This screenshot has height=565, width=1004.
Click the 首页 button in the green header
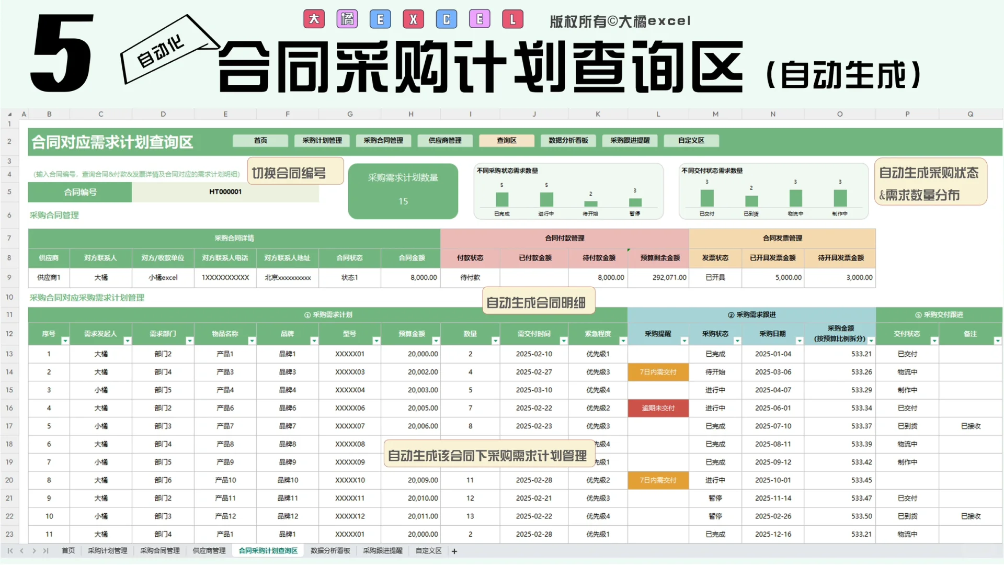pyautogui.click(x=260, y=141)
